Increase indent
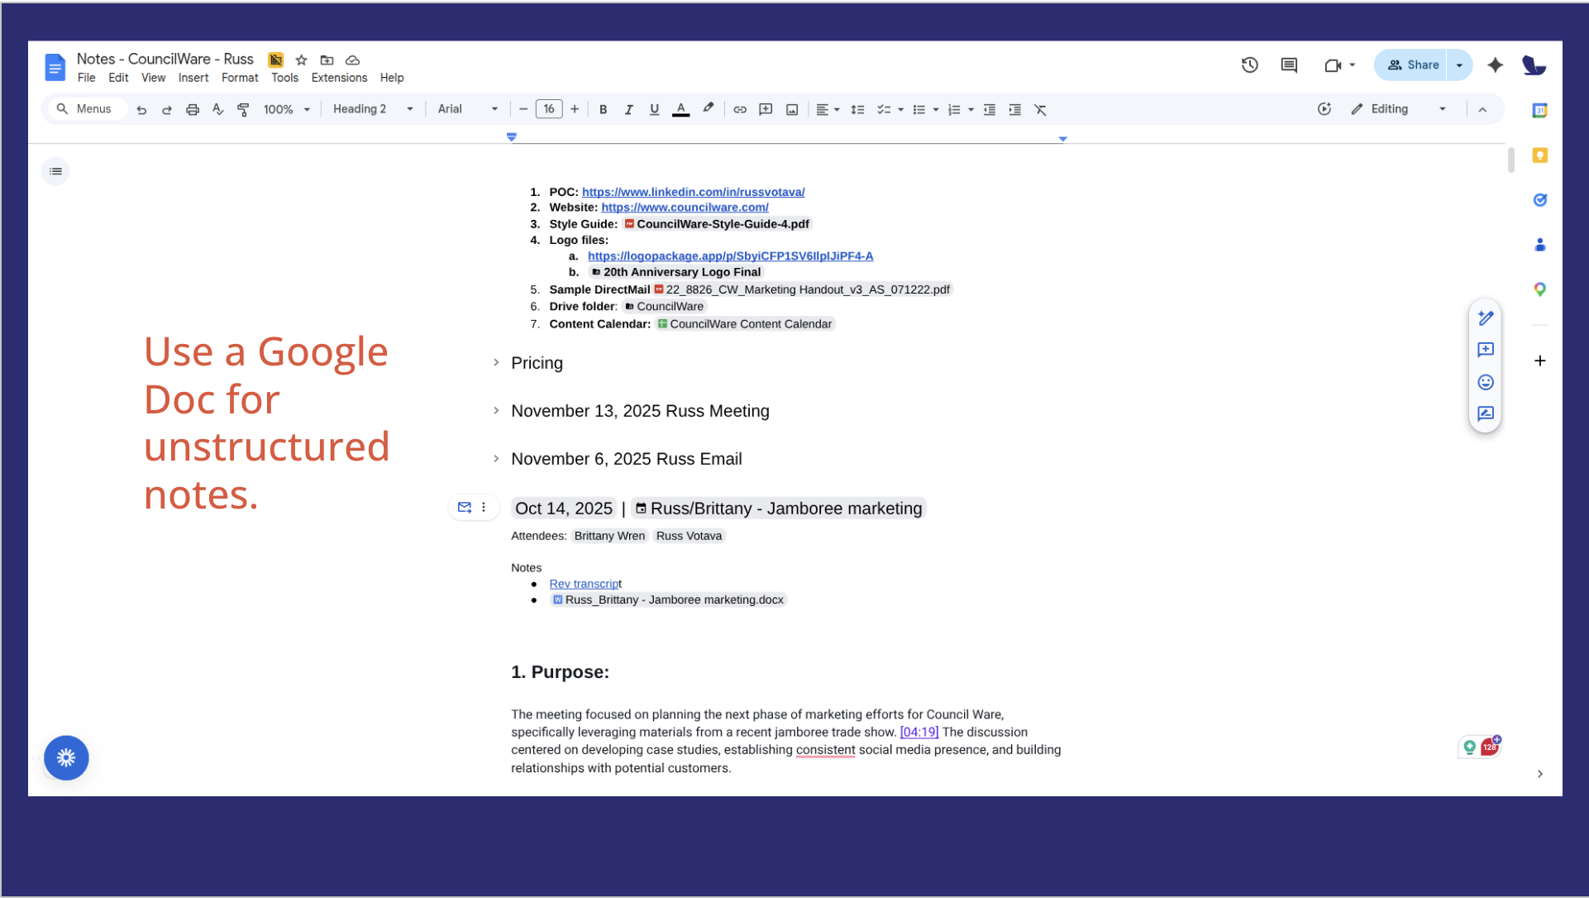This screenshot has width=1589, height=898. pos(1014,109)
